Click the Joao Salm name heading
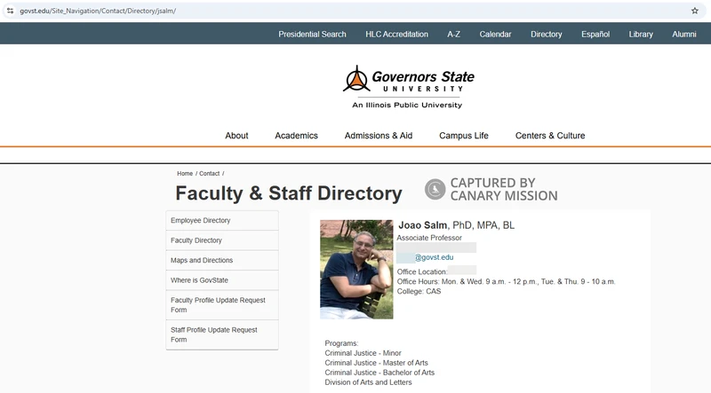The width and height of the screenshot is (711, 393). click(x=423, y=225)
